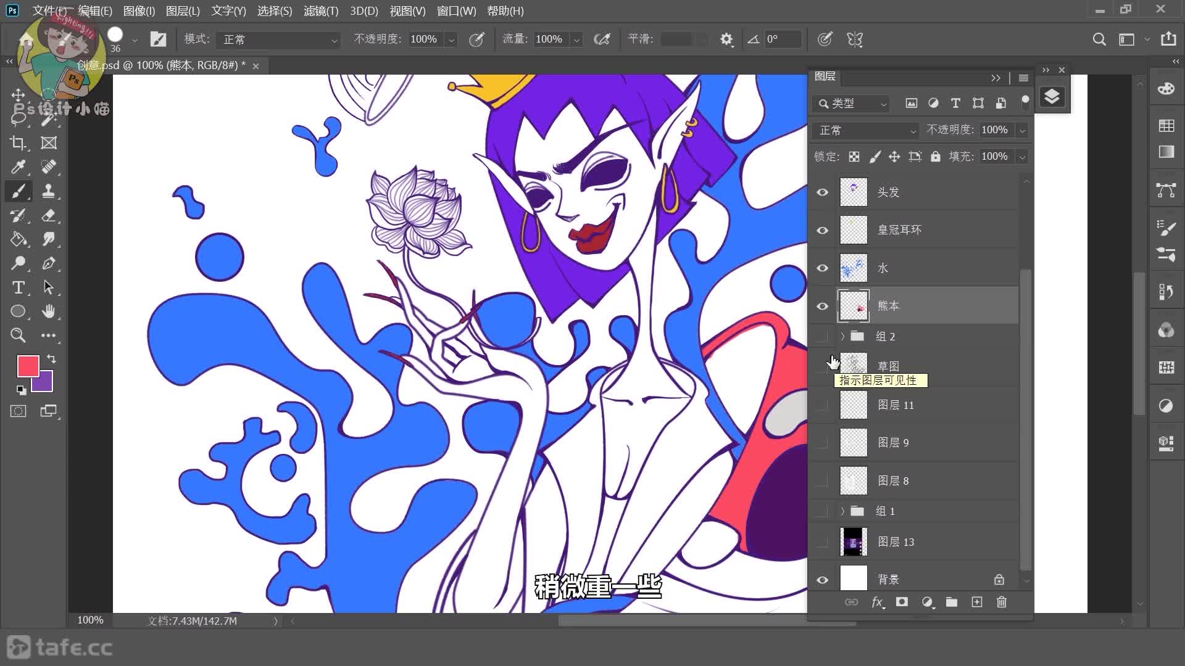Open the 窗口 menu
Image resolution: width=1185 pixels, height=666 pixels.
point(456,11)
